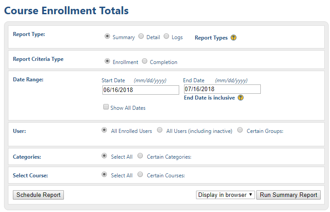Click the Run Summary Report button
The height and width of the screenshot is (212, 330).
pyautogui.click(x=288, y=195)
